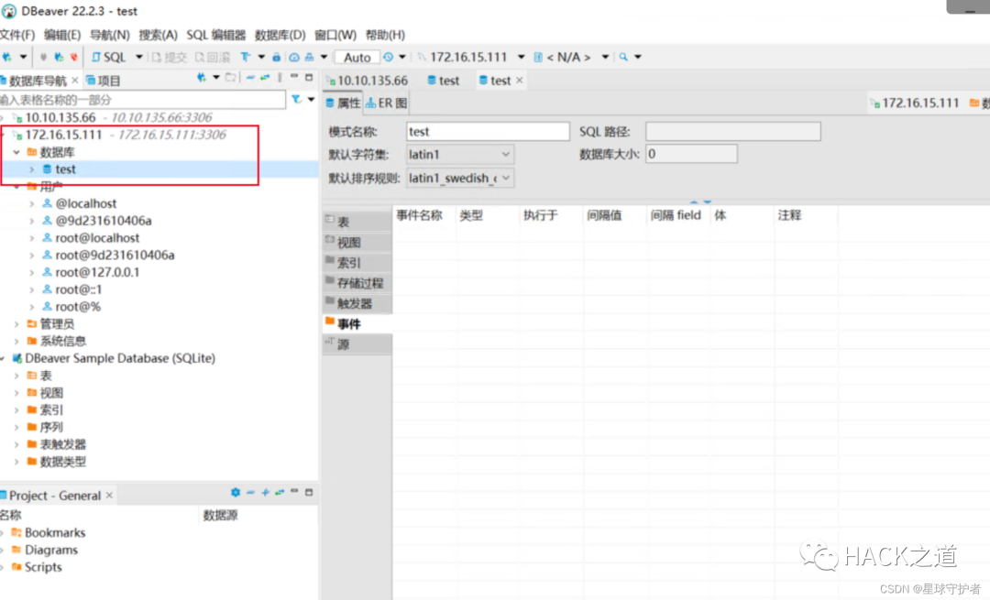Image resolution: width=990 pixels, height=600 pixels.
Task: Click the lock transaction icon in toolbar
Action: coord(276,58)
